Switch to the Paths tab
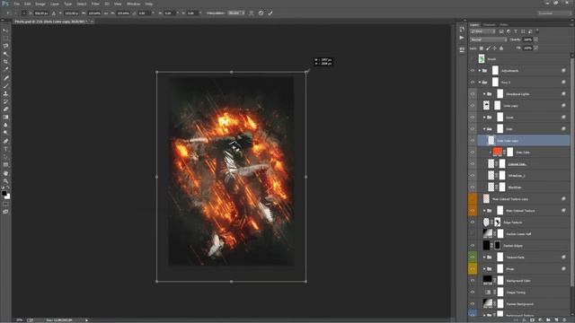The width and height of the screenshot is (575, 323). pos(504,25)
